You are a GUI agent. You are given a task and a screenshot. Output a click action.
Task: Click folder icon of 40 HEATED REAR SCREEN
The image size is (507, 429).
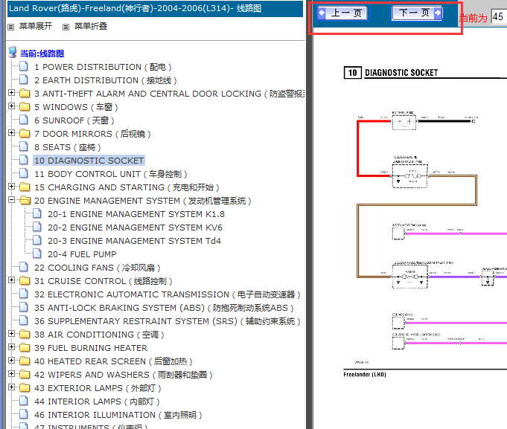coord(25,361)
